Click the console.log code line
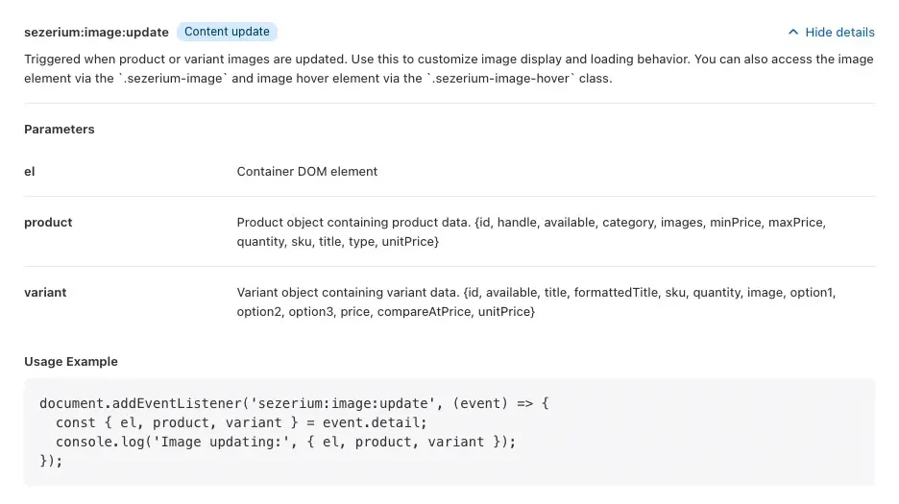The image size is (899, 504). 285,442
